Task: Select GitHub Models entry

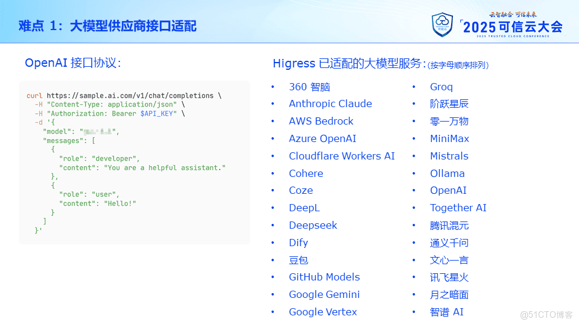Action: click(324, 277)
